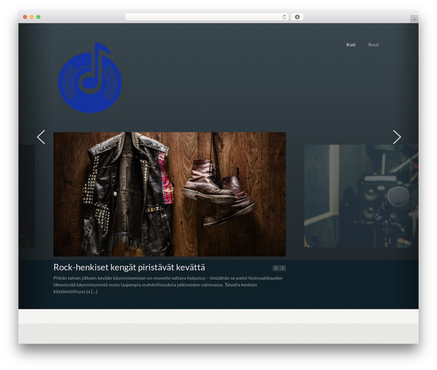Minimize the window with yellow button
The width and height of the screenshot is (437, 370).
(x=31, y=17)
